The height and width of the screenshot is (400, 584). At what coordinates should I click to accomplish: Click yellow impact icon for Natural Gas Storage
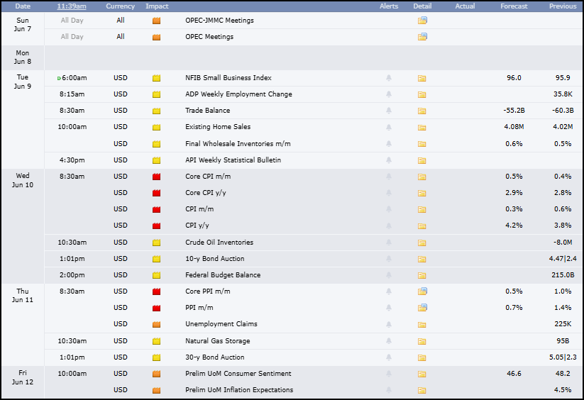point(156,341)
